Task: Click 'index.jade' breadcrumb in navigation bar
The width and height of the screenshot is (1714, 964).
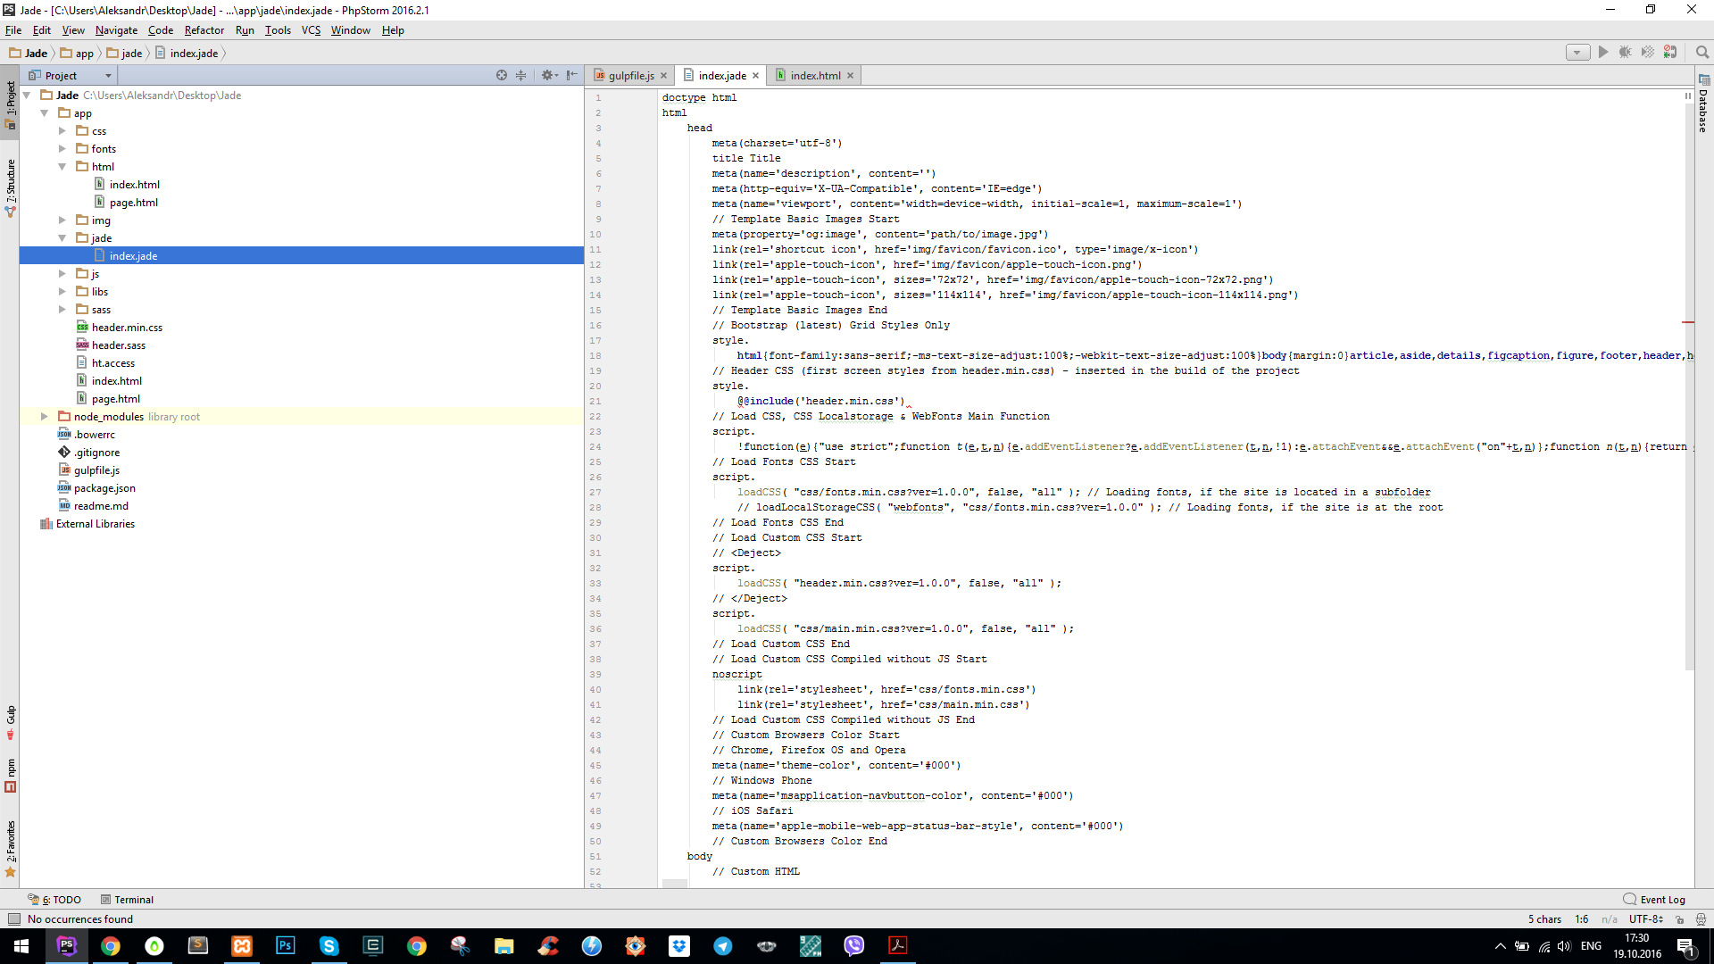Action: 187,54
